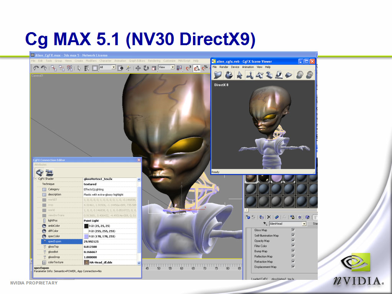Toggle the Bump Map checkbox
This screenshot has width=392, height=294.
[293, 251]
